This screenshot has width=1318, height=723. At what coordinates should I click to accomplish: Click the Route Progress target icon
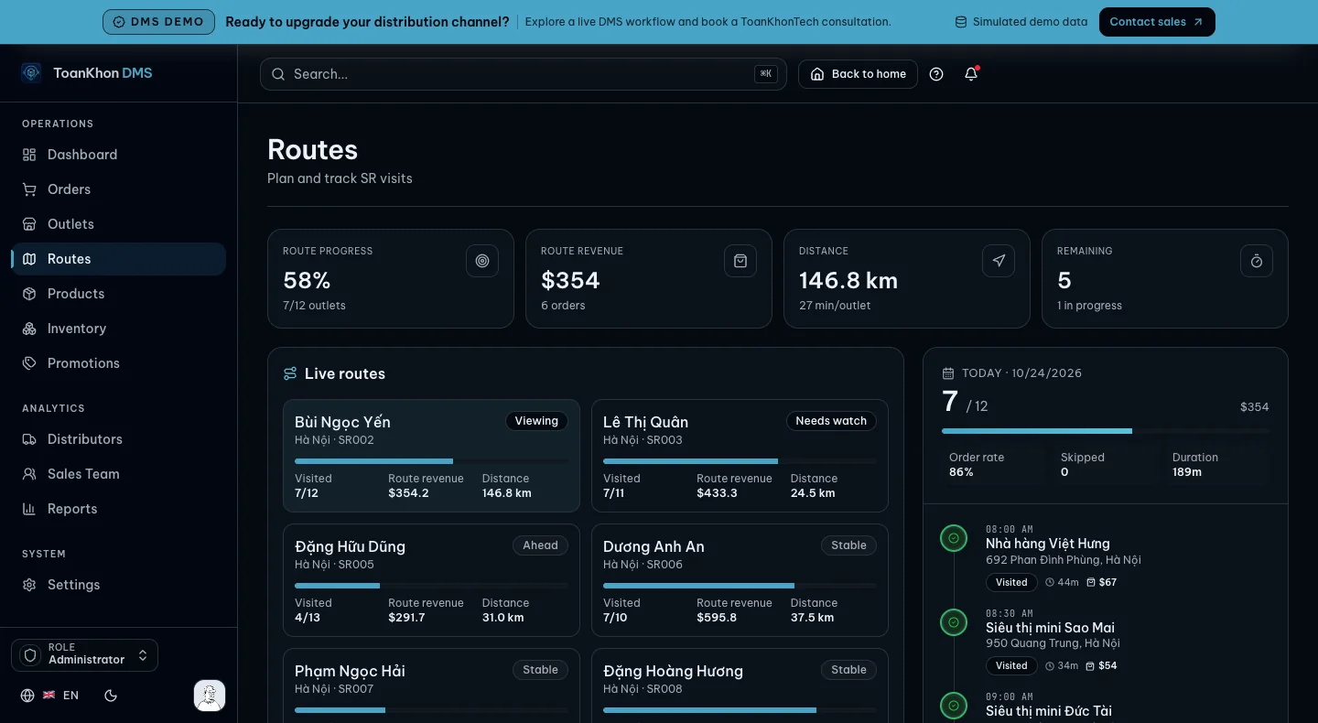[x=482, y=261]
